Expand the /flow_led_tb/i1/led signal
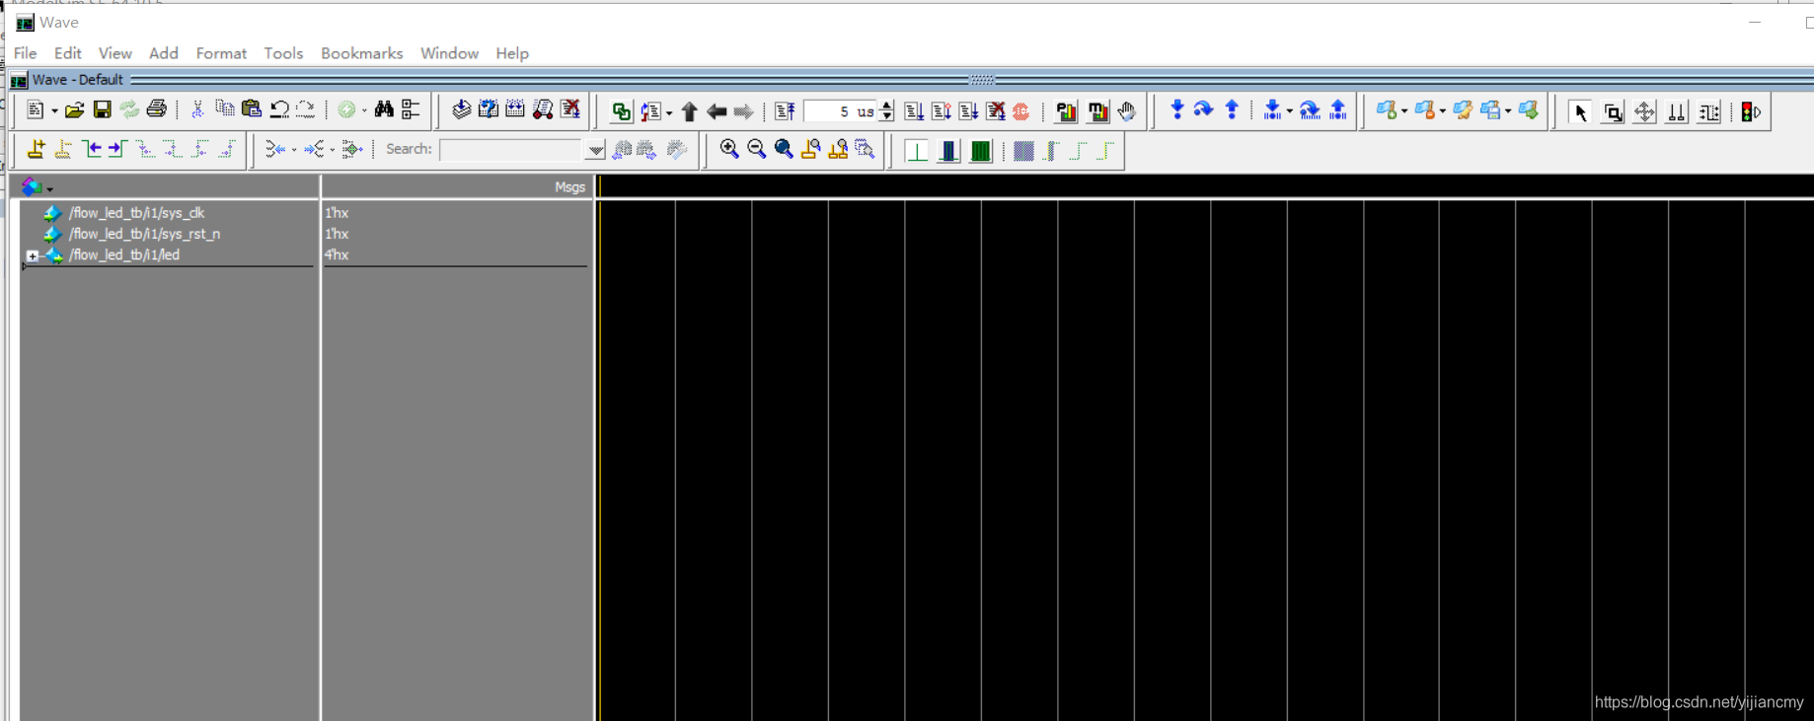1814x721 pixels. 33,255
